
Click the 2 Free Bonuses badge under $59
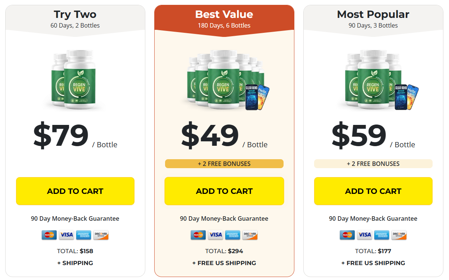373,164
